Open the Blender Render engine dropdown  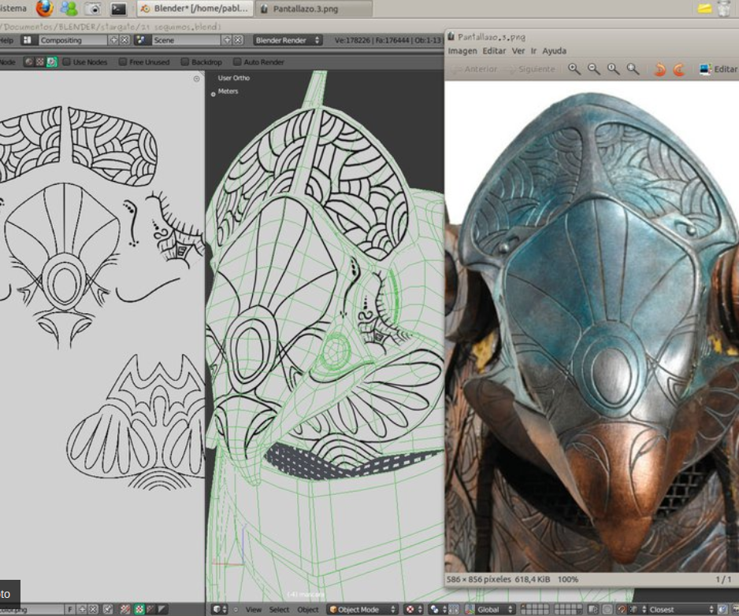pos(288,40)
